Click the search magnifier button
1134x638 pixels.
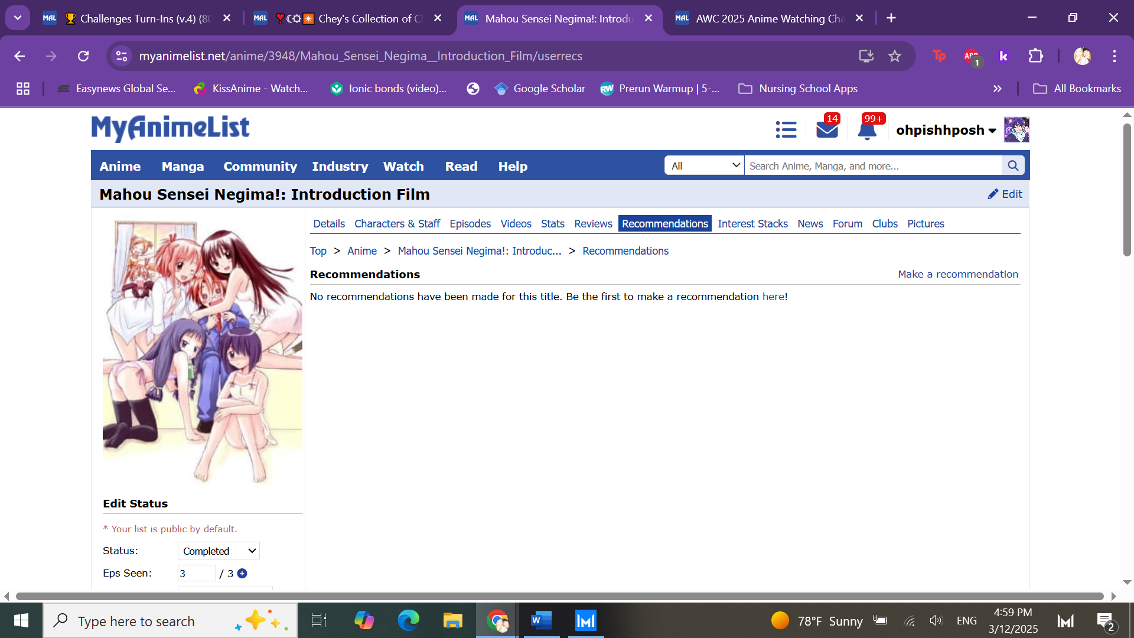click(x=1013, y=166)
